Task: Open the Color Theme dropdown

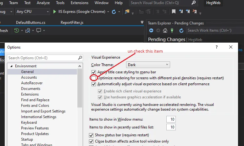Action: [148, 65]
